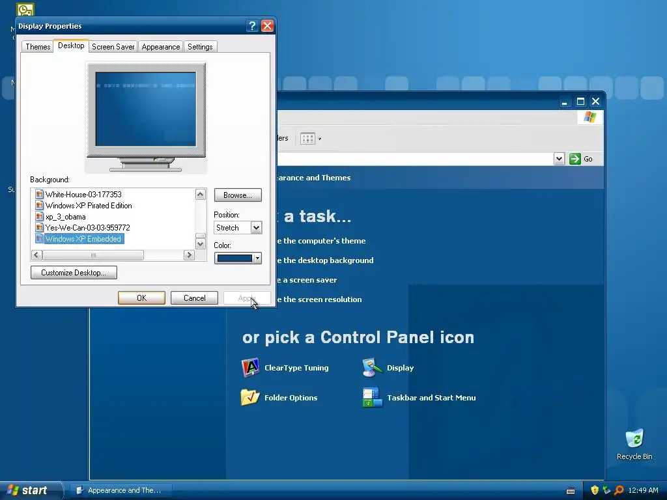Click the Browse... button
This screenshot has width=667, height=500.
pyautogui.click(x=238, y=195)
